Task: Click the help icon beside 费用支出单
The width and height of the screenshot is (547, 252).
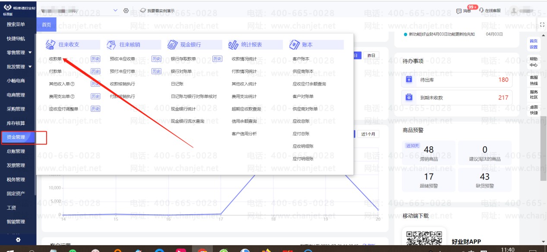Action: click(73, 97)
